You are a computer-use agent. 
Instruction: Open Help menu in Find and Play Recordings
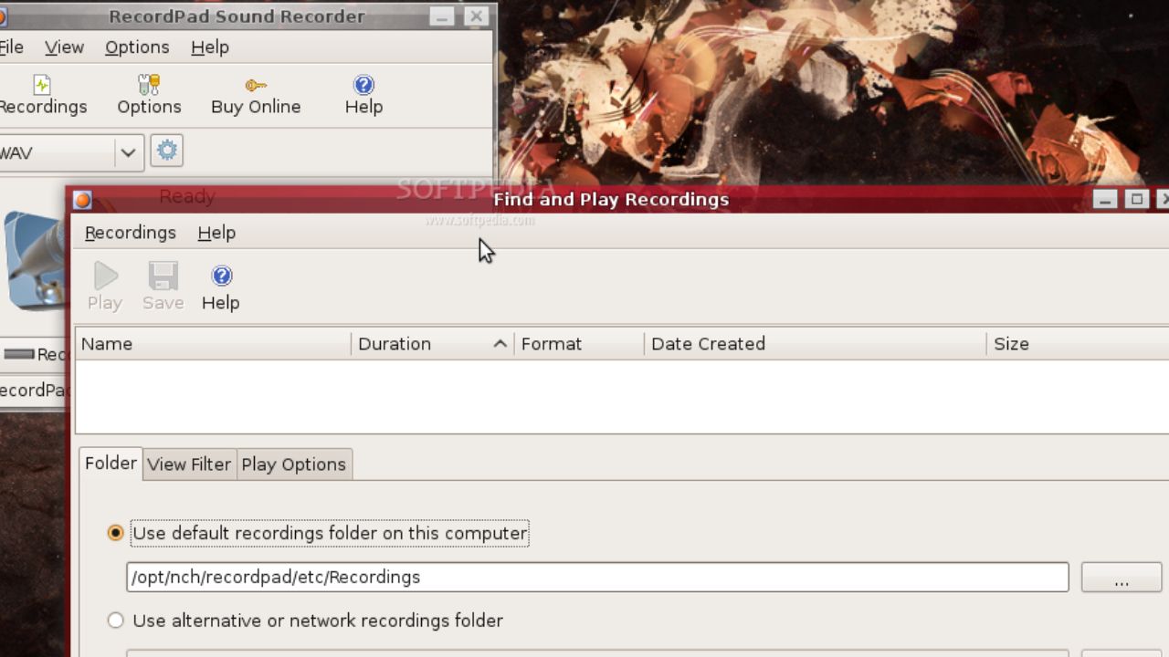click(216, 233)
